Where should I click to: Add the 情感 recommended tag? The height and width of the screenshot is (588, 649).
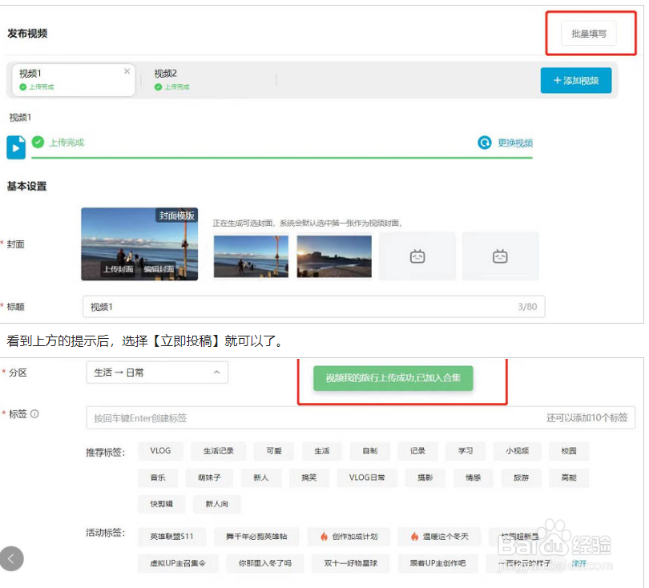473,477
